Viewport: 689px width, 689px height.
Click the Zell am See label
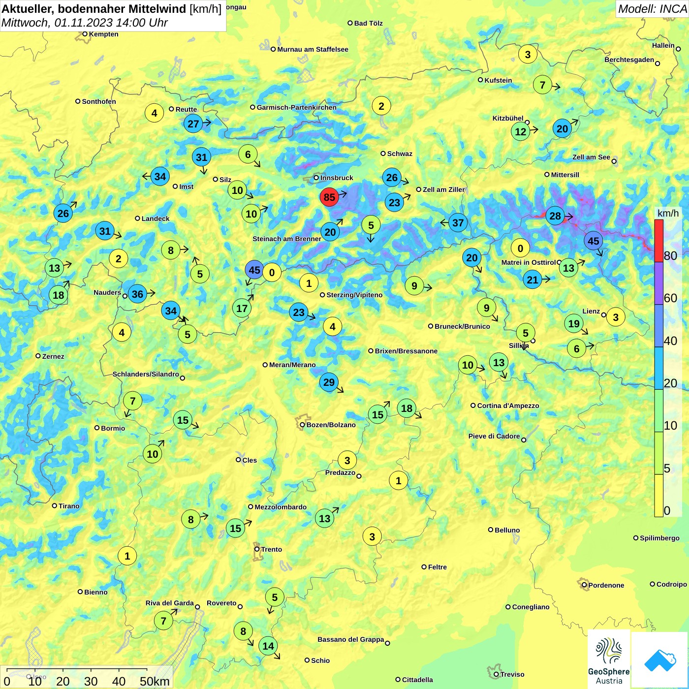[x=591, y=157]
